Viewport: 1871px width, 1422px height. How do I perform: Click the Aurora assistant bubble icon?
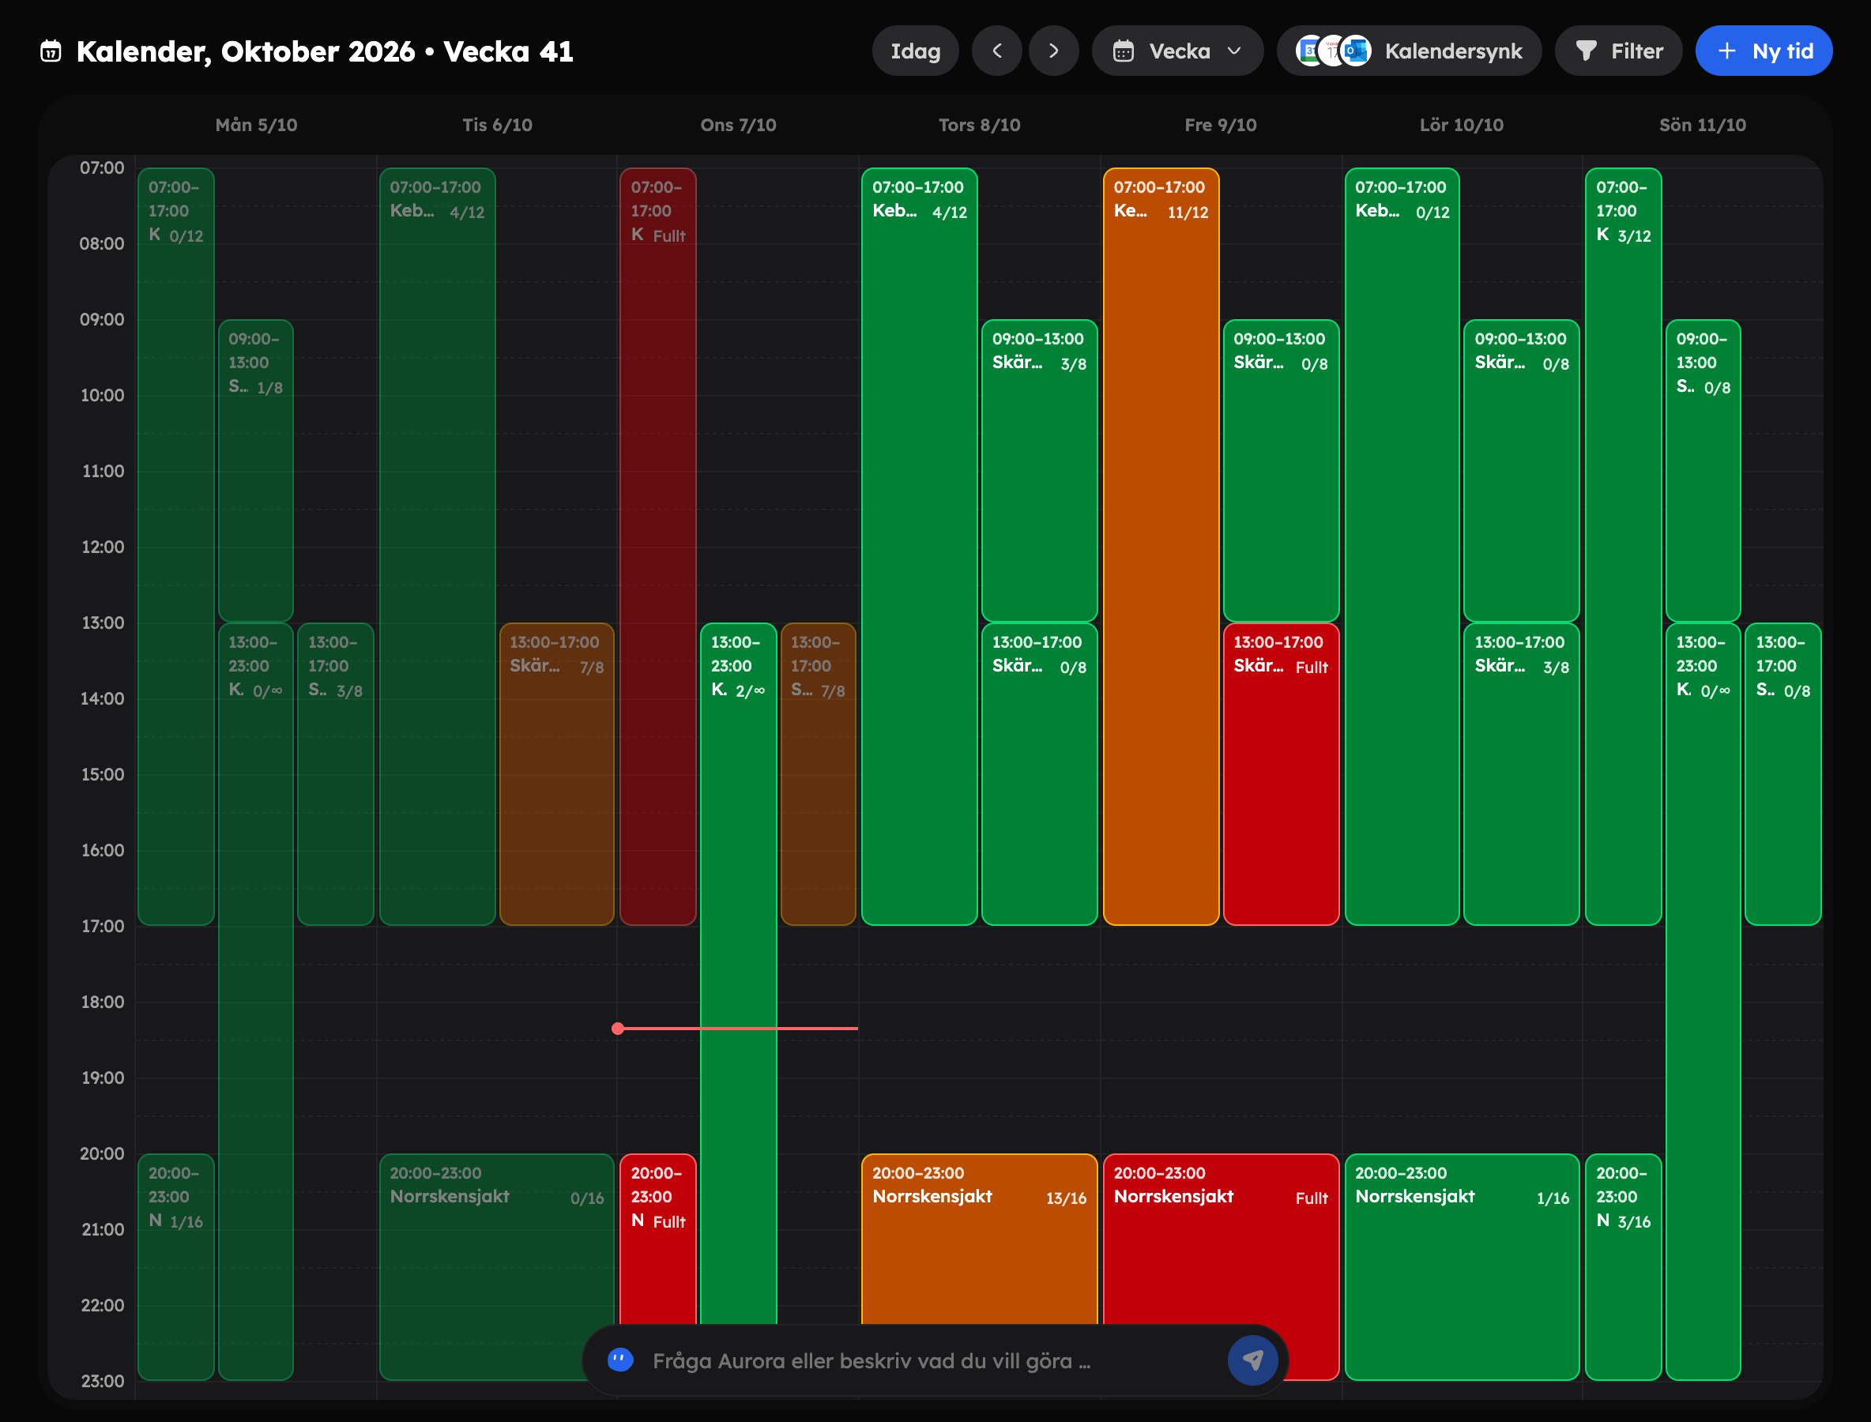620,1360
